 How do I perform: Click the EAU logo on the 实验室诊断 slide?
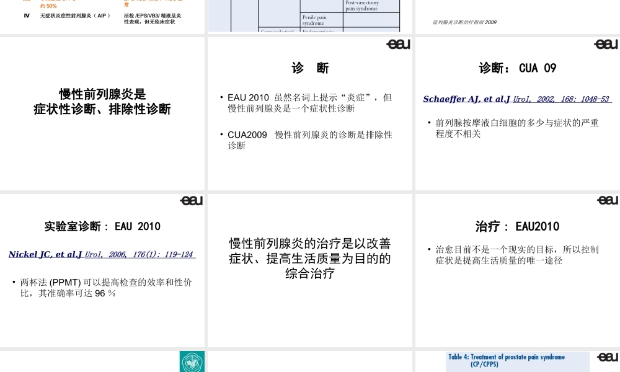click(x=191, y=201)
